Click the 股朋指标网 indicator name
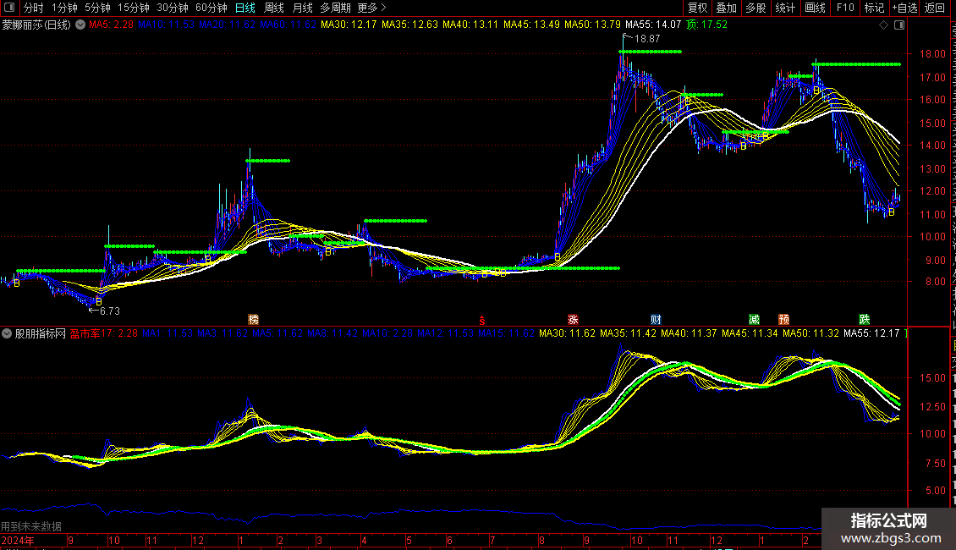Image resolution: width=956 pixels, height=550 pixels. coord(41,333)
